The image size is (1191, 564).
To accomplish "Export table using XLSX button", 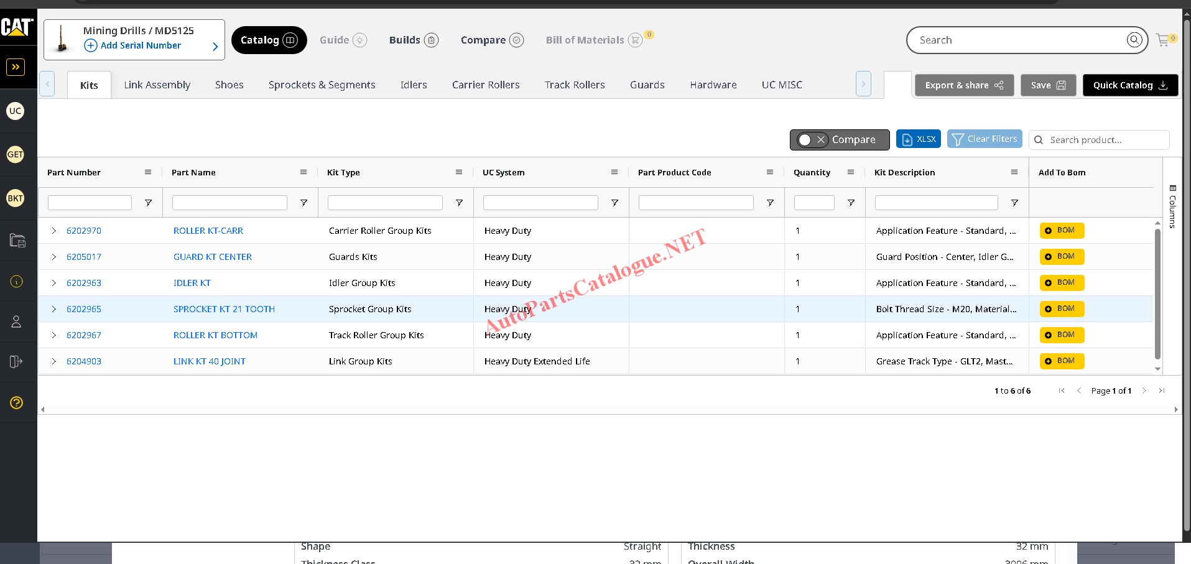I will [x=919, y=139].
